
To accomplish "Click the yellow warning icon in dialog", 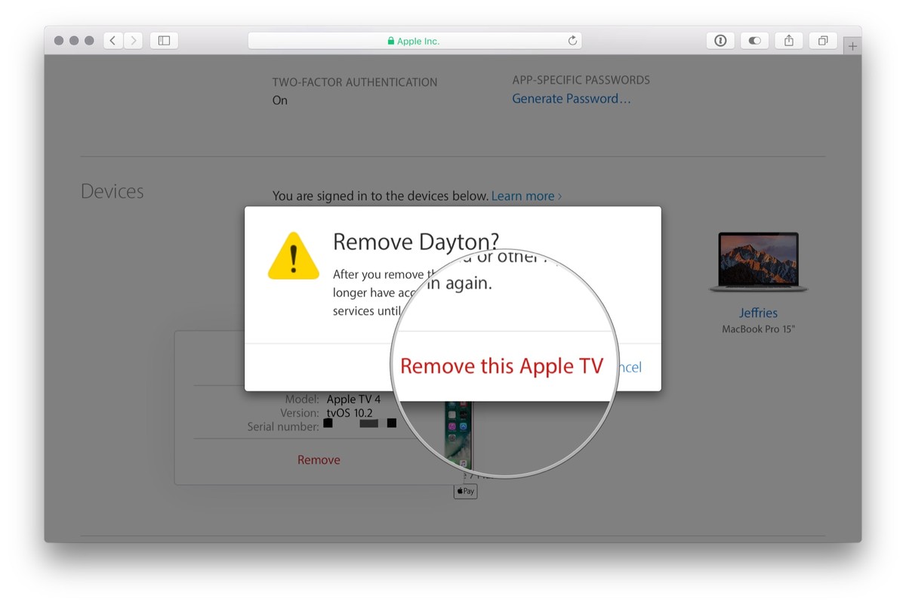I will [294, 255].
